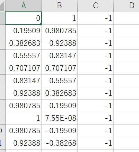Select the column A header

[23, 6]
